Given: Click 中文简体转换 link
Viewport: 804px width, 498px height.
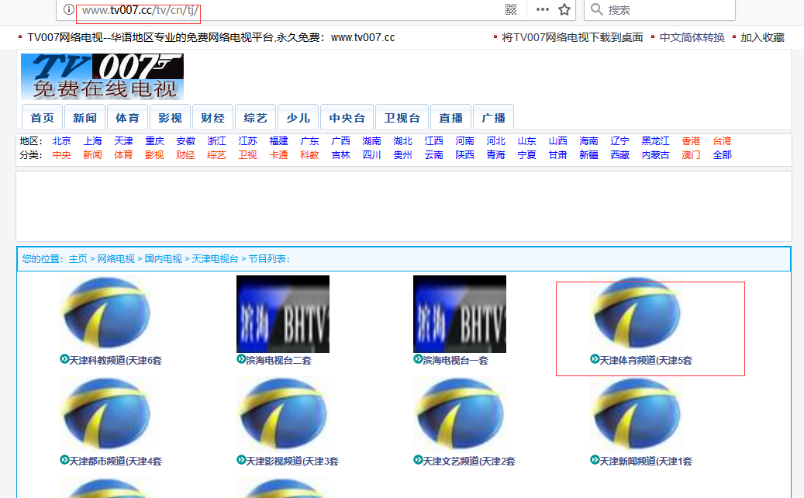Looking at the screenshot, I should (x=692, y=37).
